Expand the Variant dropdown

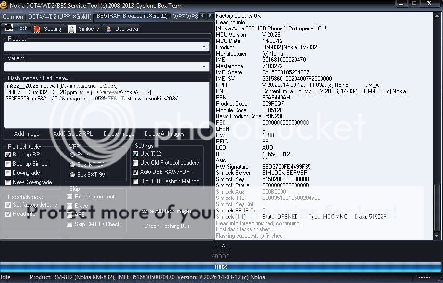(x=205, y=67)
